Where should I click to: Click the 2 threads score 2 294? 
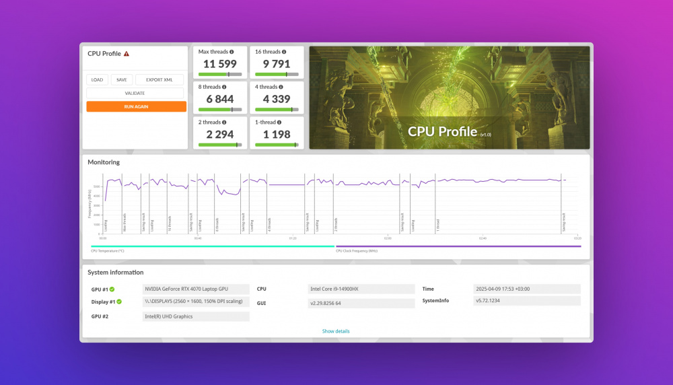click(x=220, y=135)
